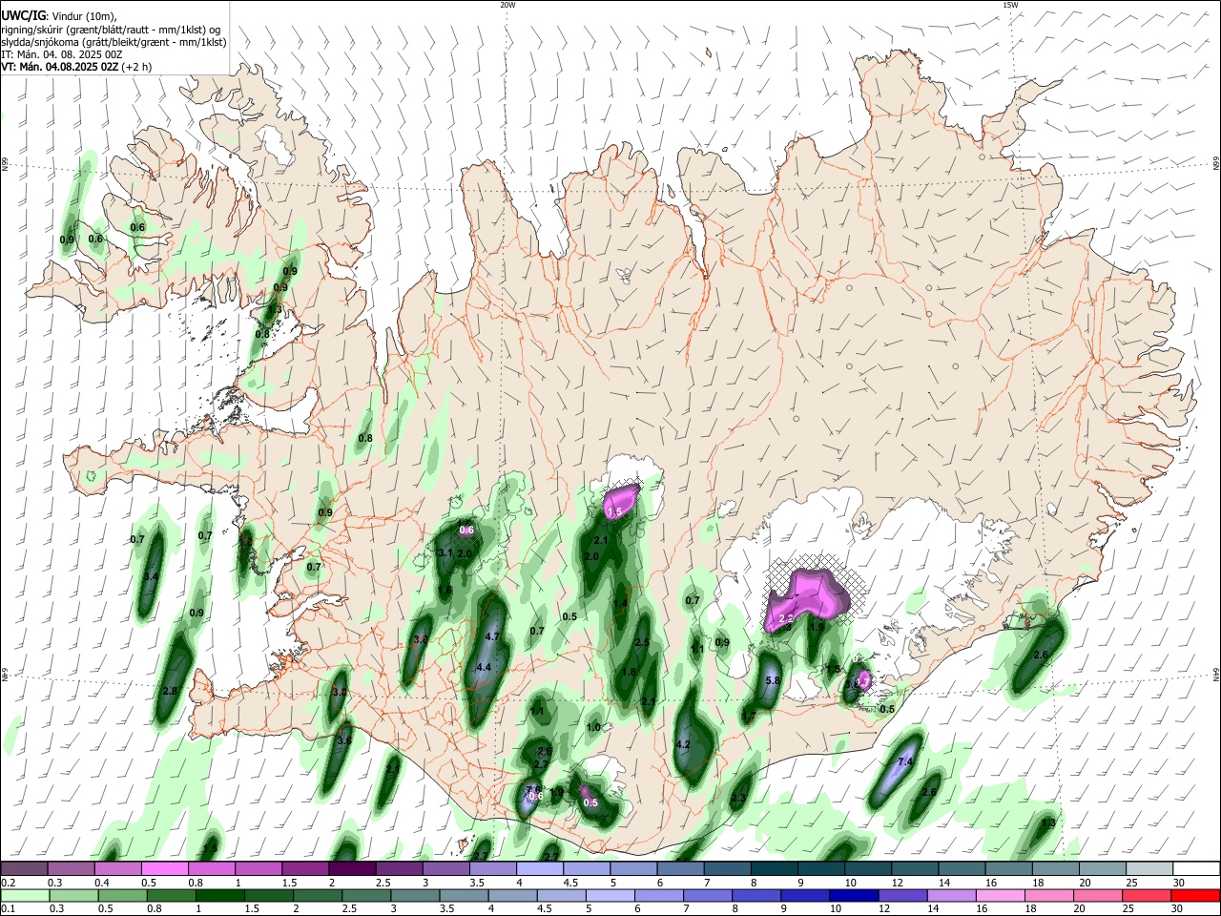Click the light pink 16–18 lower legend swatch
1221x916 pixels.
pos(1002,895)
